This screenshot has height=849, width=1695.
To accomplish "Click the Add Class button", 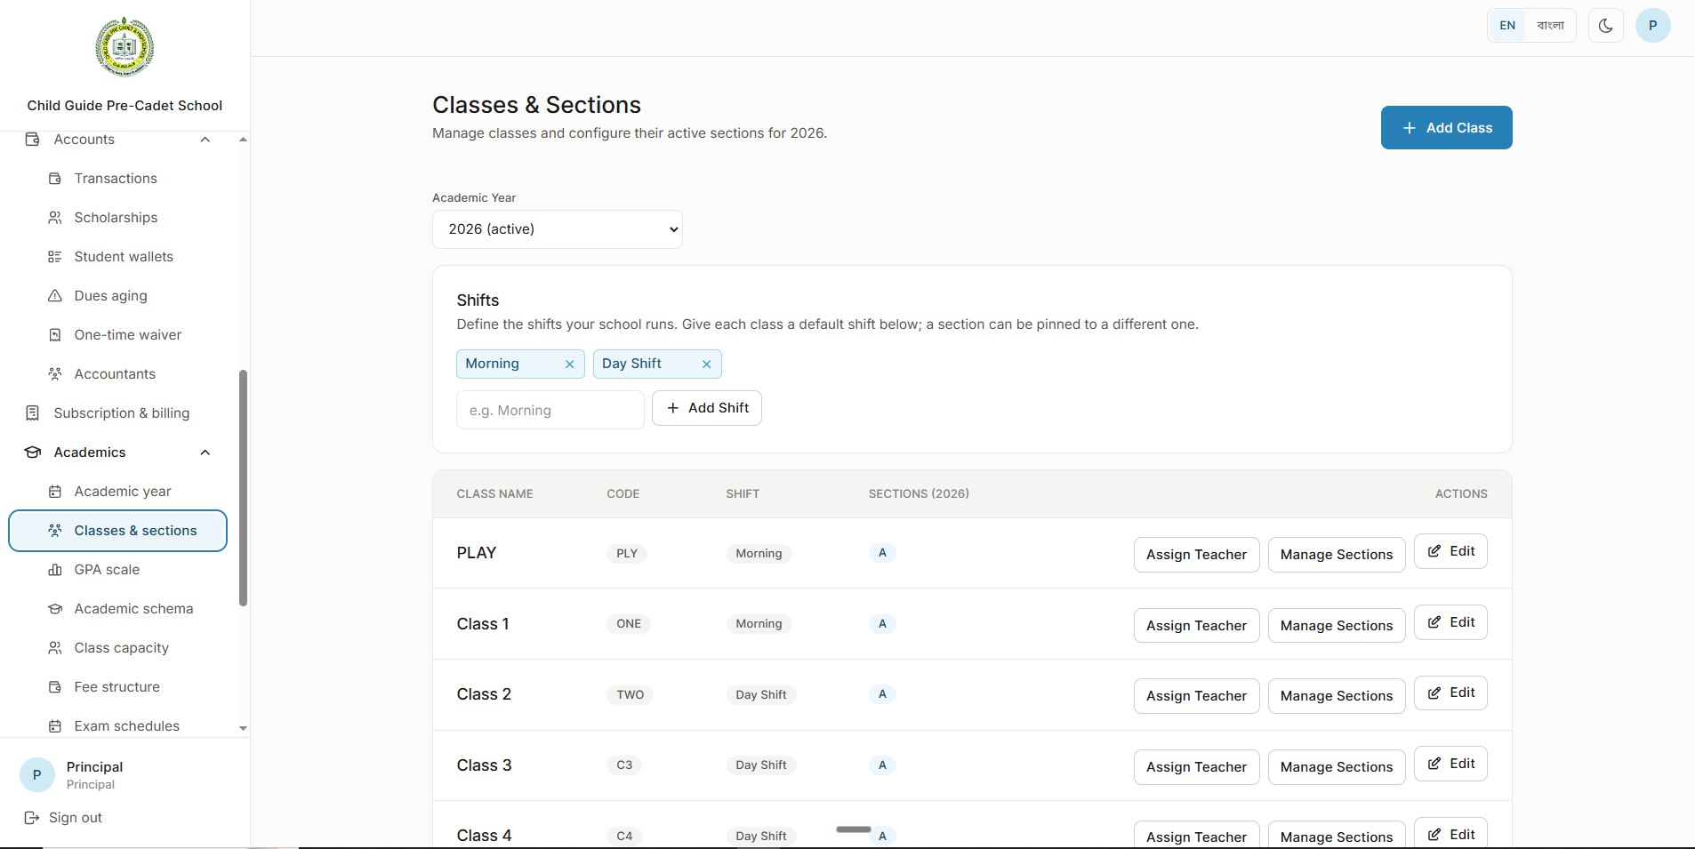I will point(1446,128).
